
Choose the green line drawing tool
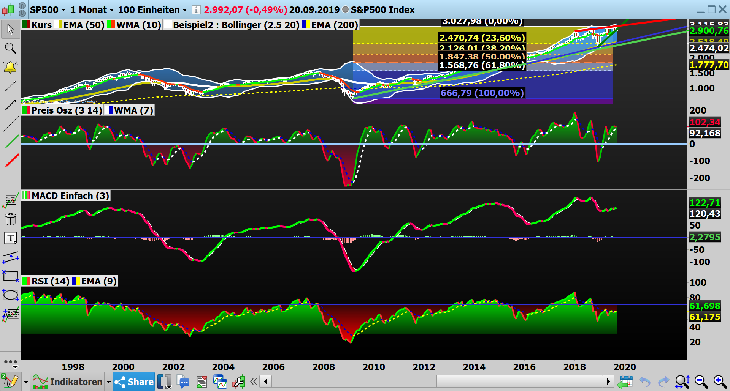[12, 141]
